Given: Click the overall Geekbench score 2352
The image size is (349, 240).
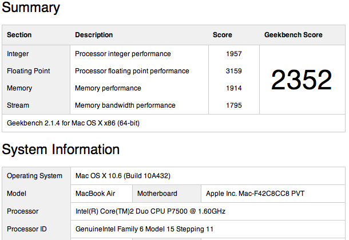Looking at the screenshot, I should [301, 80].
